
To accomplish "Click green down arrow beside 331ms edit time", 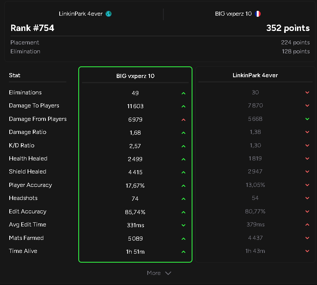I will (x=183, y=225).
